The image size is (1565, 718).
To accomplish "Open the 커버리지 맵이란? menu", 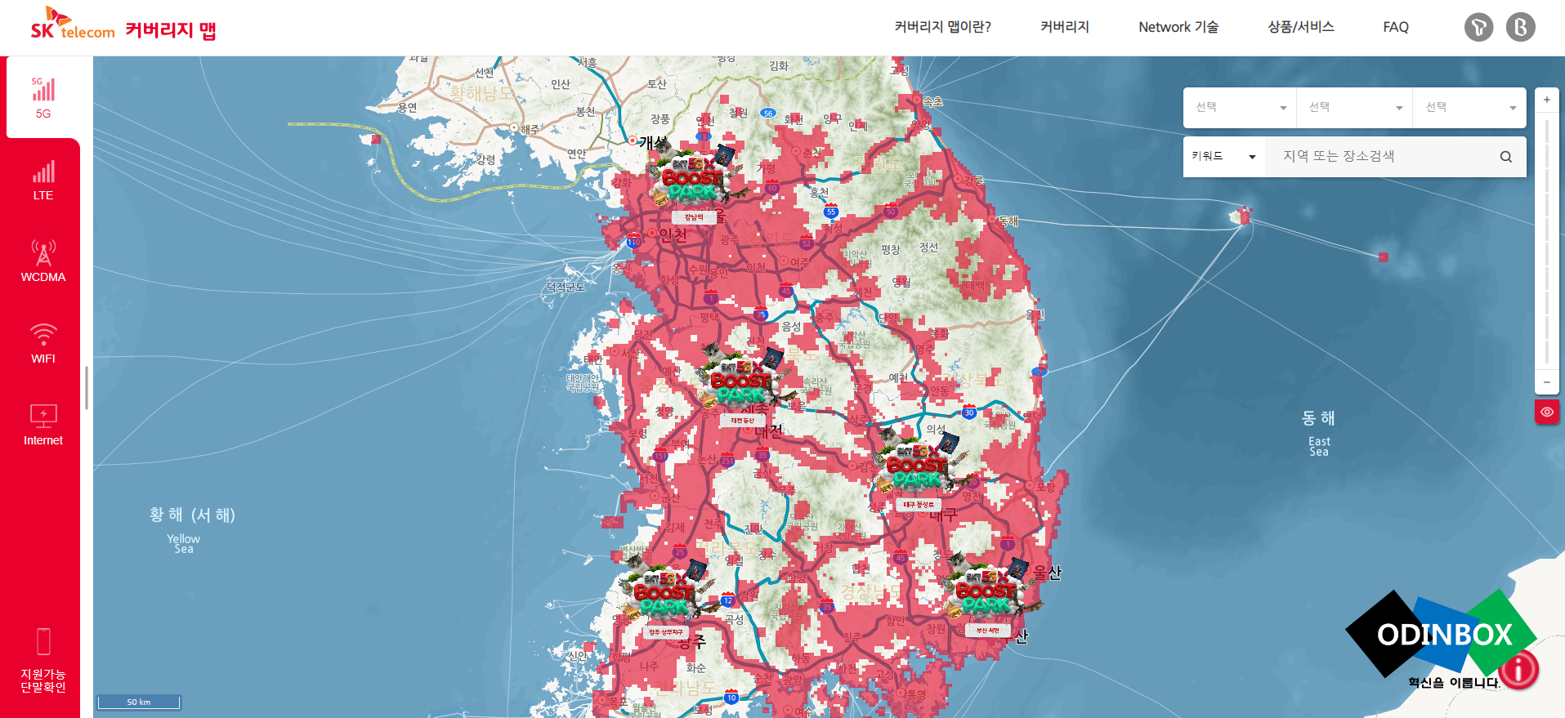I will click(x=942, y=27).
